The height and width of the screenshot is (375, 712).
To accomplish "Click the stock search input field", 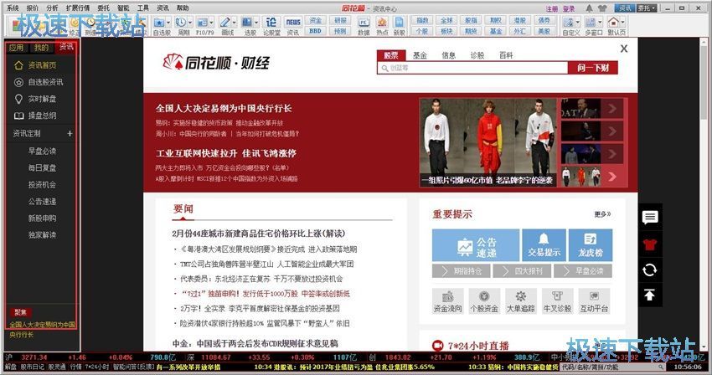I will [472, 68].
